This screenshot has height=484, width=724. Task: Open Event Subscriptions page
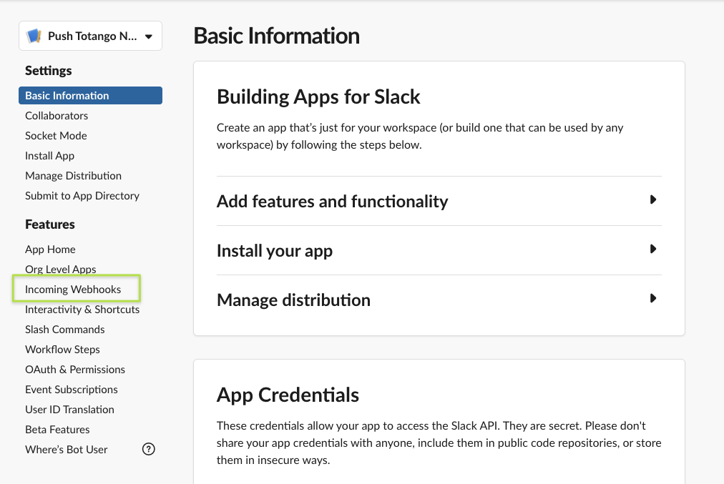pyautogui.click(x=71, y=390)
